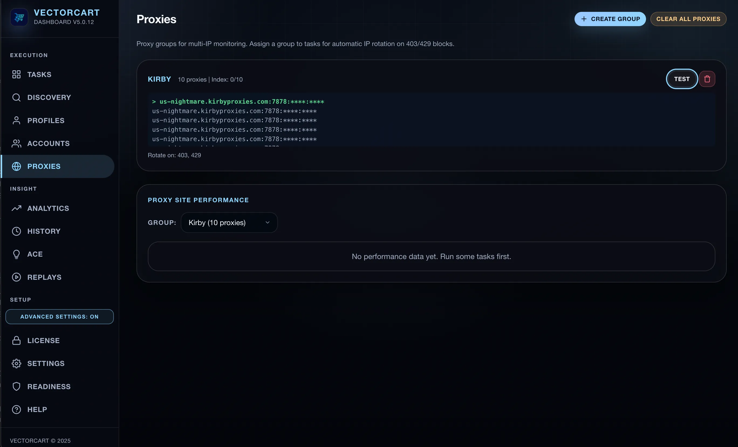The image size is (738, 447).
Task: Test the KIRBY proxy group
Action: pyautogui.click(x=682, y=79)
